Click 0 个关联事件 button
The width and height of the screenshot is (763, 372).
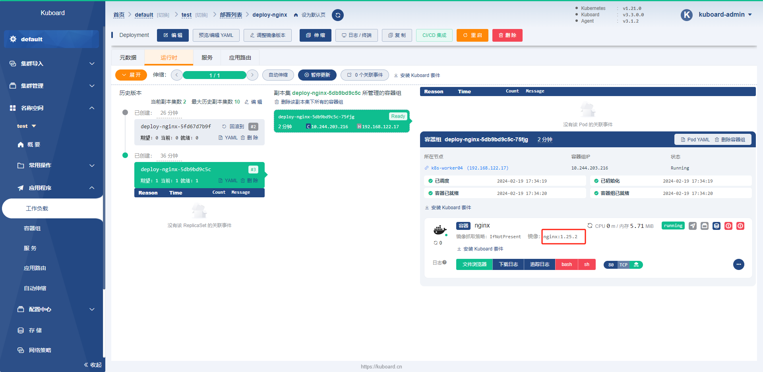(x=365, y=75)
